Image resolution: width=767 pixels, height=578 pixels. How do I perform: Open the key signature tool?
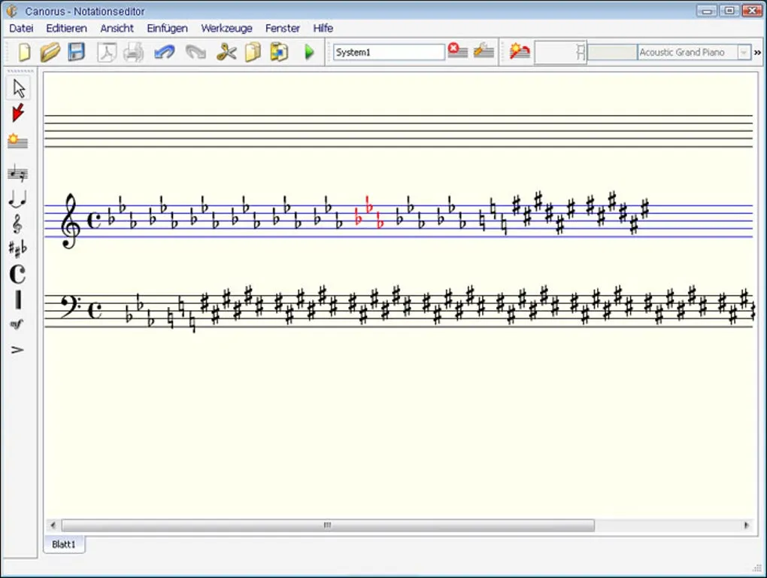tap(18, 246)
